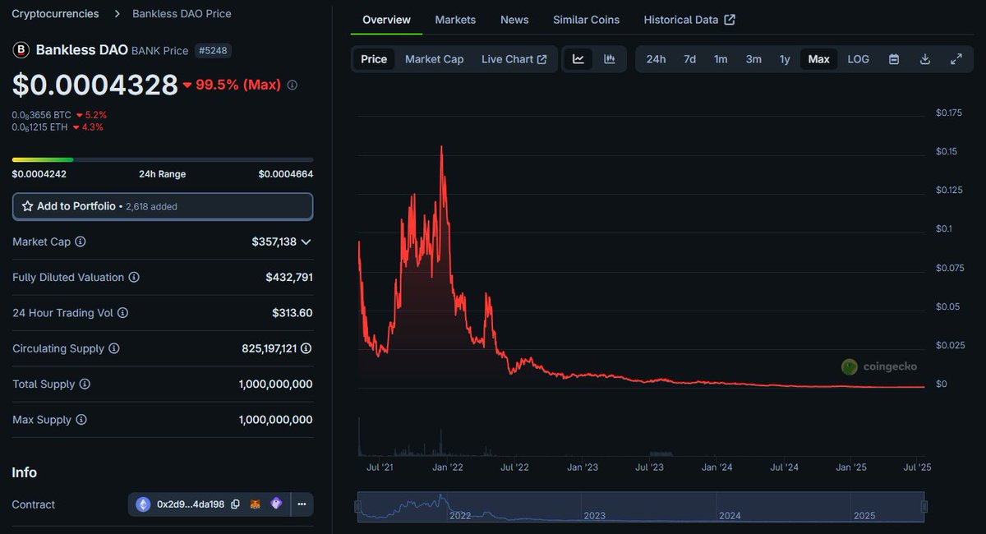The height and width of the screenshot is (534, 986).
Task: Set chart range to Max
Action: coord(818,59)
